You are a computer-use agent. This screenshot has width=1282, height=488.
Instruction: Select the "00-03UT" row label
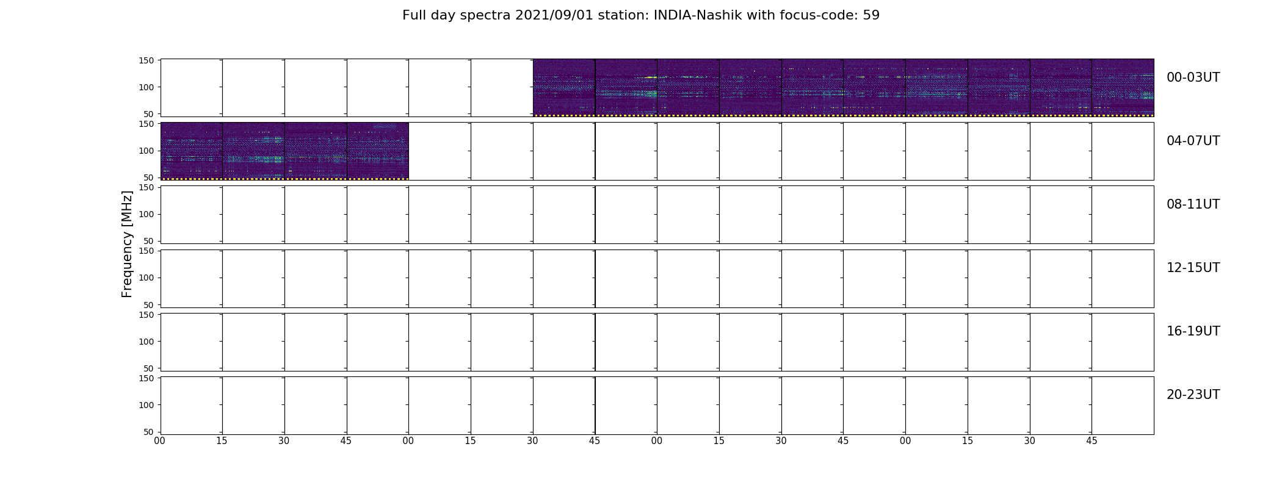coord(1193,77)
